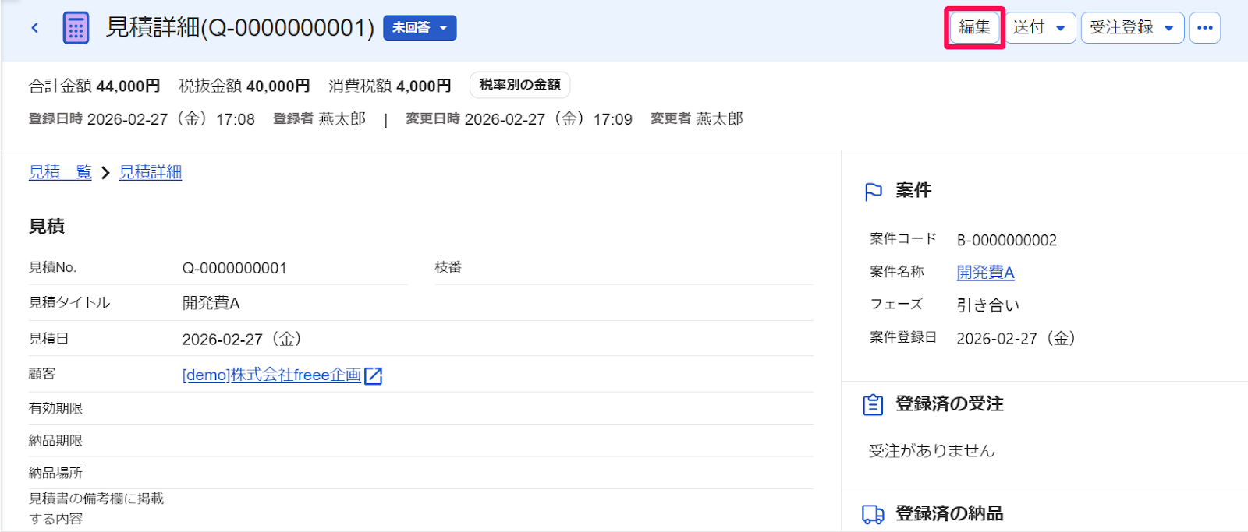1248x532 pixels.
Task: Click the 登録済の受注 section heading
Action: 949,404
